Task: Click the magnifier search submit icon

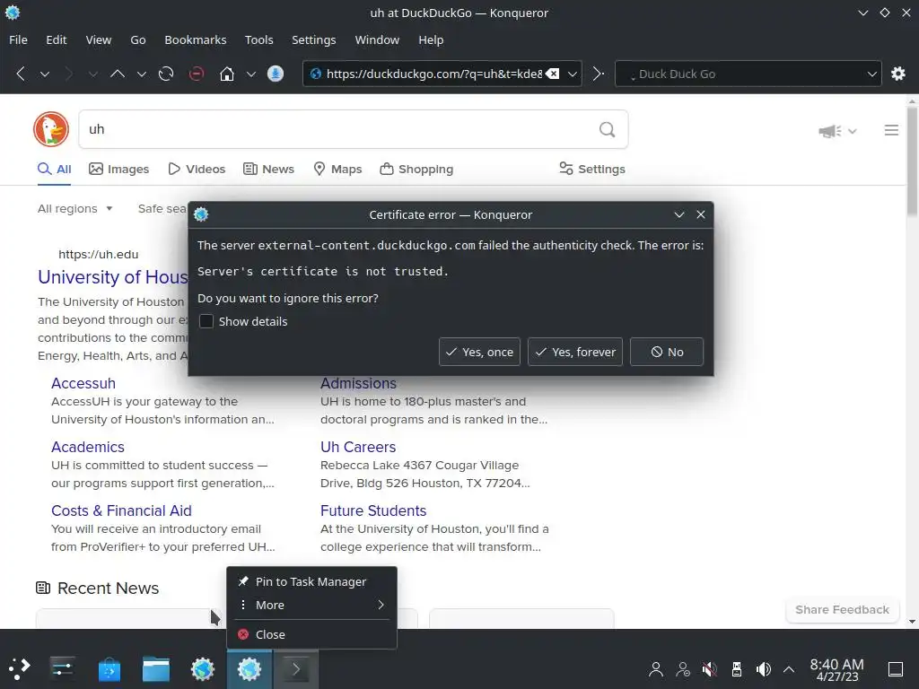Action: (608, 129)
